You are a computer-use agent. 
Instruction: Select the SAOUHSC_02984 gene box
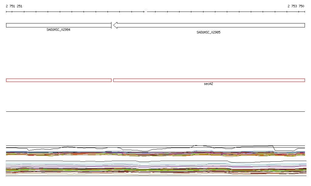tap(59, 25)
